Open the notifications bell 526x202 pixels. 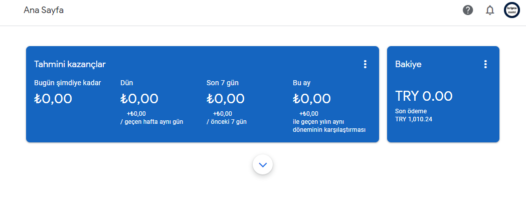click(x=490, y=10)
